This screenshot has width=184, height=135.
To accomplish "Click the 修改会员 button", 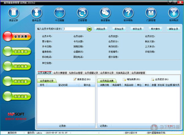I will tap(137, 29).
